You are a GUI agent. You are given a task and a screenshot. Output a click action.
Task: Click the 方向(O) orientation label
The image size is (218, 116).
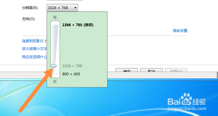29,19
